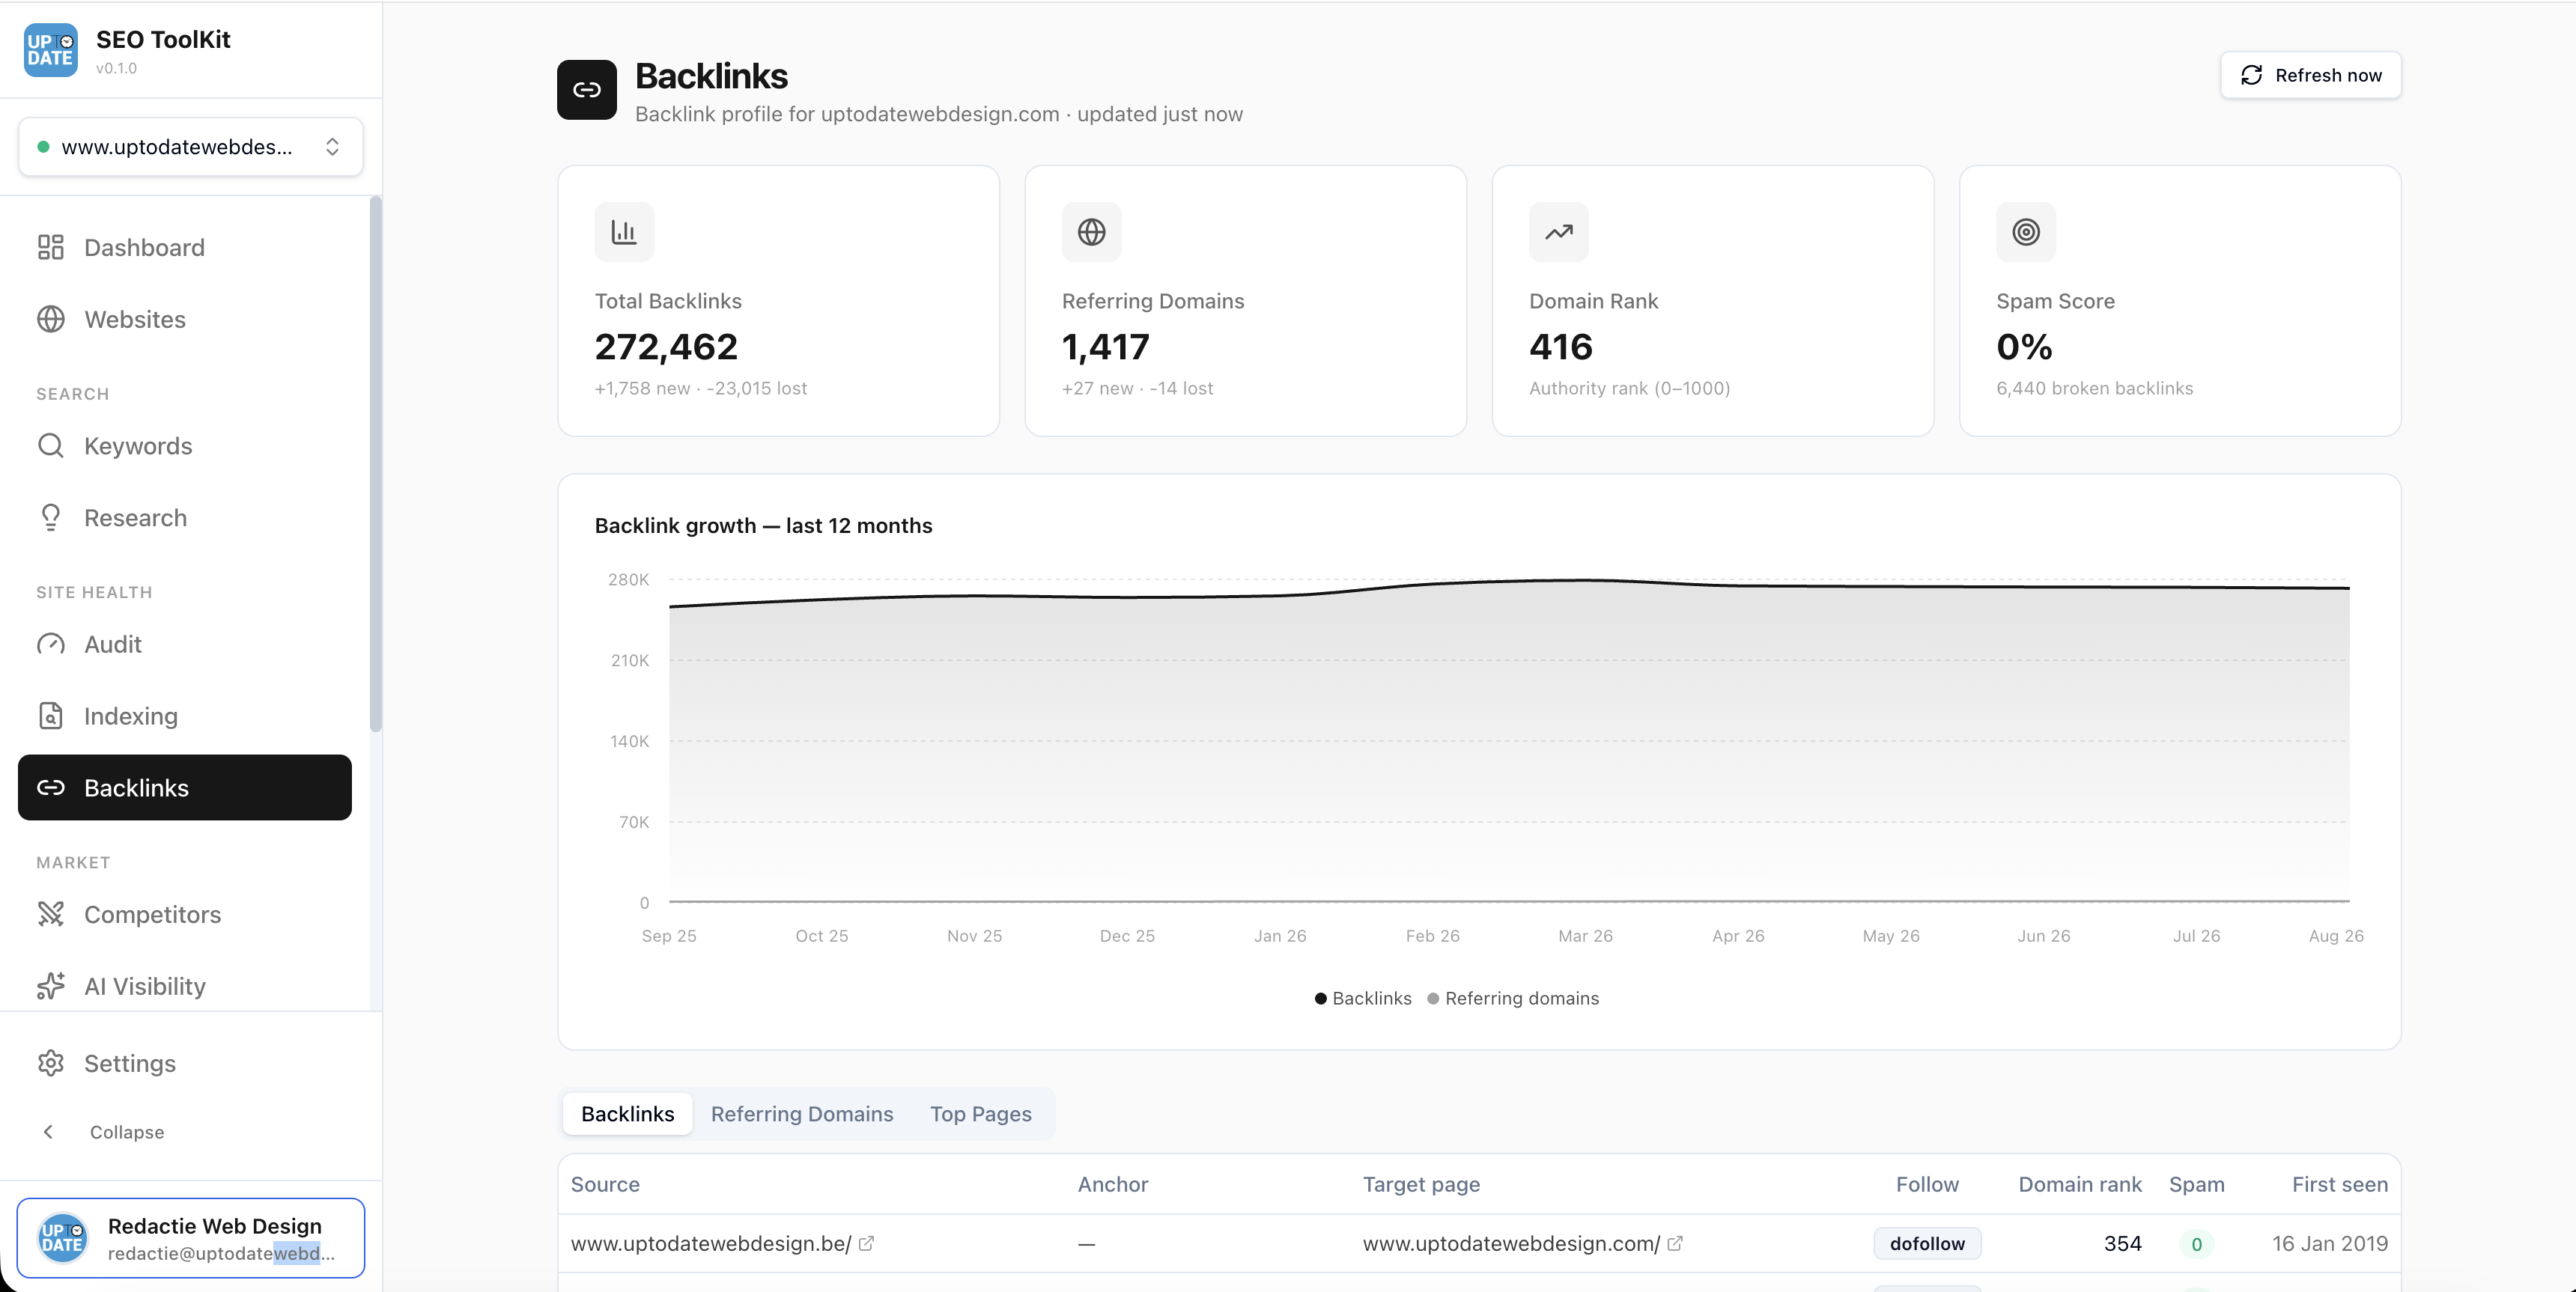
Task: Click the Competitors crossed-swords icon
Action: 50,914
